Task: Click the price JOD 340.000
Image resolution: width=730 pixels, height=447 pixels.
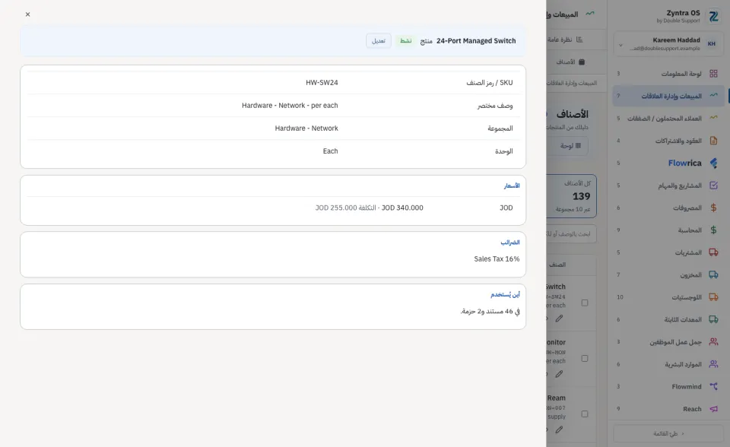Action: pyautogui.click(x=402, y=208)
